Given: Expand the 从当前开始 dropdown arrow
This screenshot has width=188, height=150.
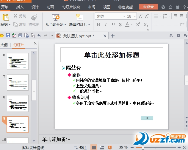Looking at the screenshot, I should pos(65,25).
